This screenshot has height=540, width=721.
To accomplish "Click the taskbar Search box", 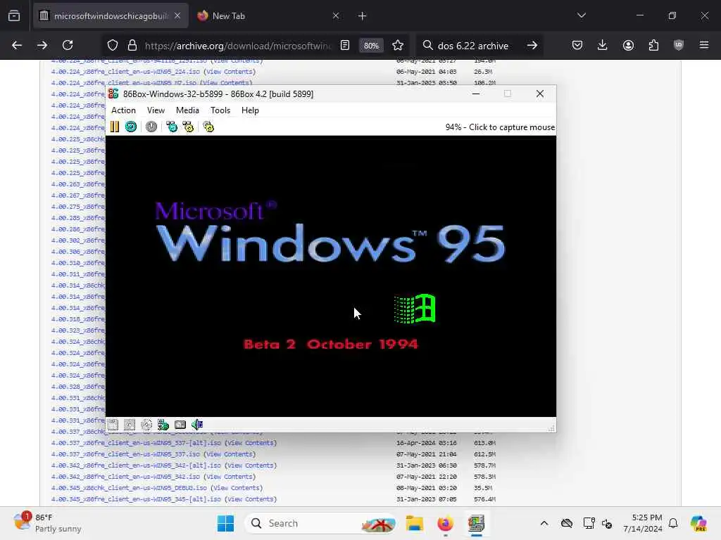I will [x=321, y=523].
